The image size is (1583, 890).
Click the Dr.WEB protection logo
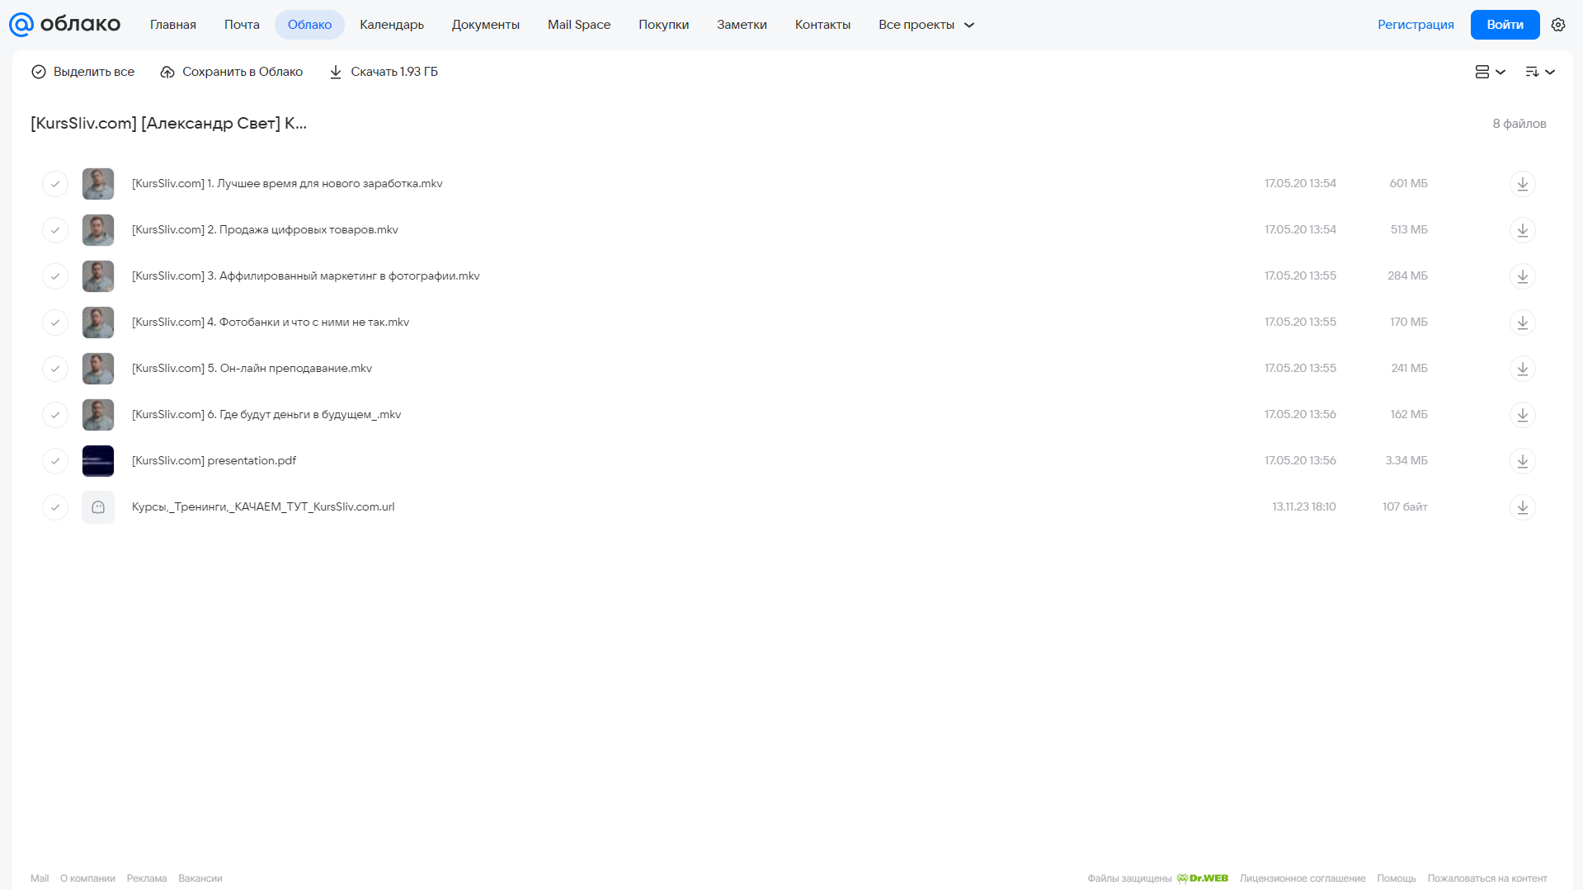1202,878
